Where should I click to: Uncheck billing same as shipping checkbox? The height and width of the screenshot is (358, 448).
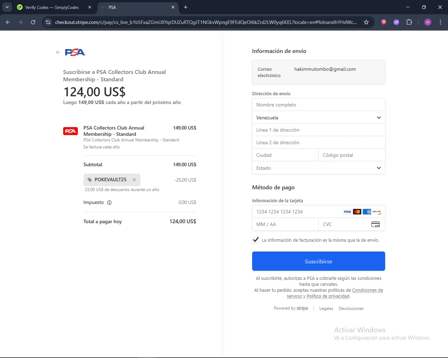coord(255,240)
